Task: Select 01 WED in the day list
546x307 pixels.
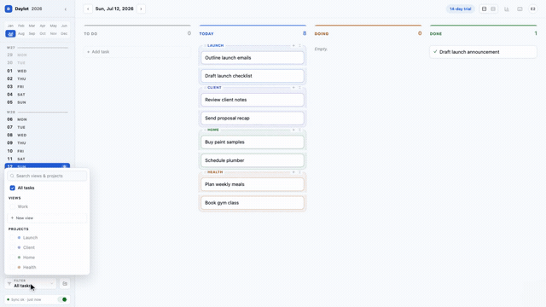Action: tap(37, 71)
